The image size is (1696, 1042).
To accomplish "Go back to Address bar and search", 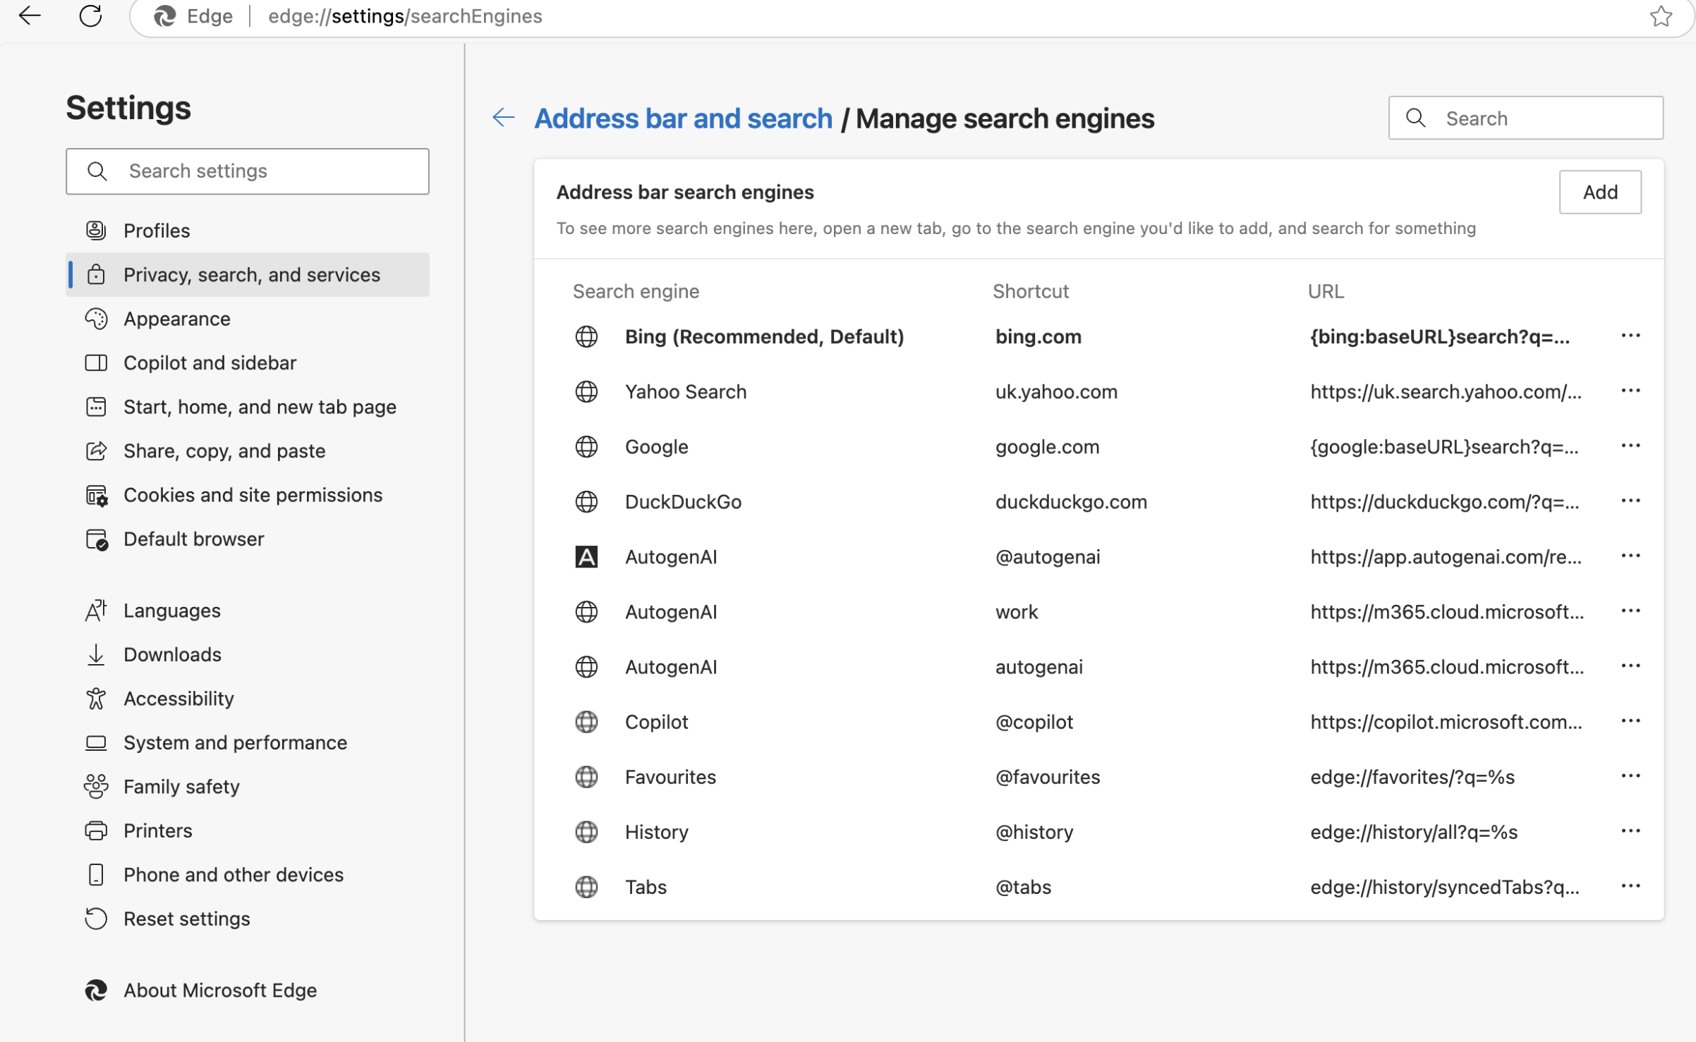I will pyautogui.click(x=683, y=118).
